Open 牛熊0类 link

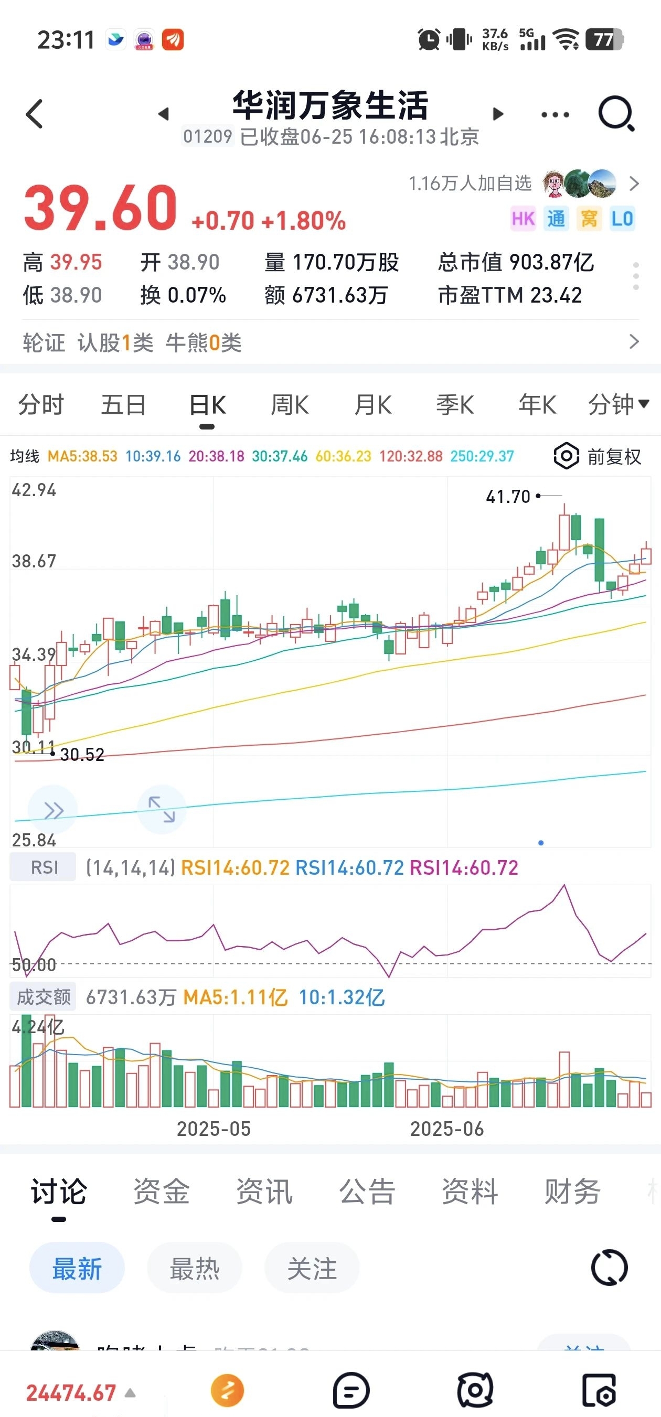[x=204, y=342]
